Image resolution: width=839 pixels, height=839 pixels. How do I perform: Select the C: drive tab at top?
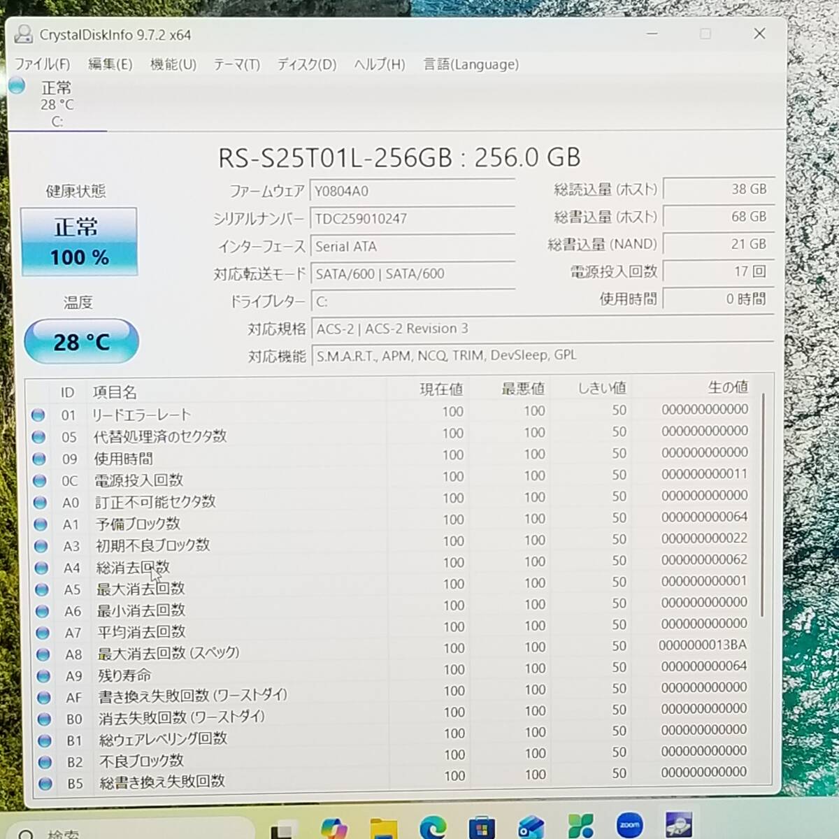[56, 103]
